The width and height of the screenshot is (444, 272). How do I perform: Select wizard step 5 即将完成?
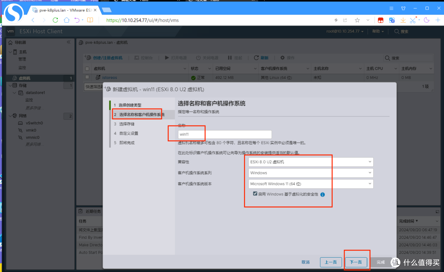127,142
